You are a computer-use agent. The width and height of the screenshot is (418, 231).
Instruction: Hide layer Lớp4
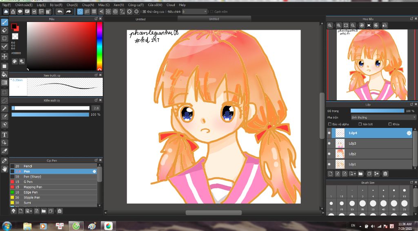click(x=329, y=133)
